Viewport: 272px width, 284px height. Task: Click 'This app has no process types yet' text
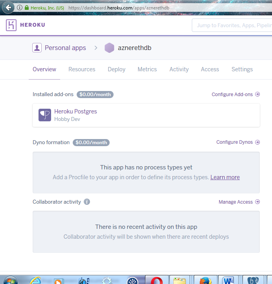[146, 167]
